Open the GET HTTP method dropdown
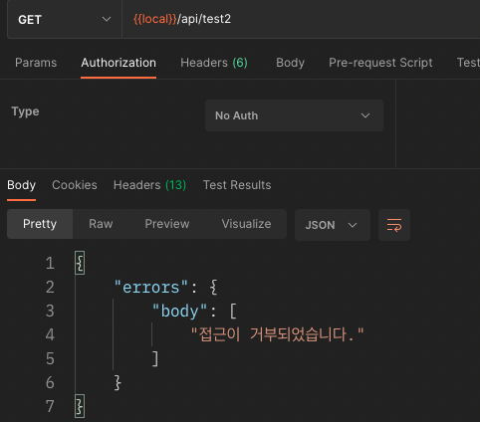The image size is (480, 422). coord(65,20)
